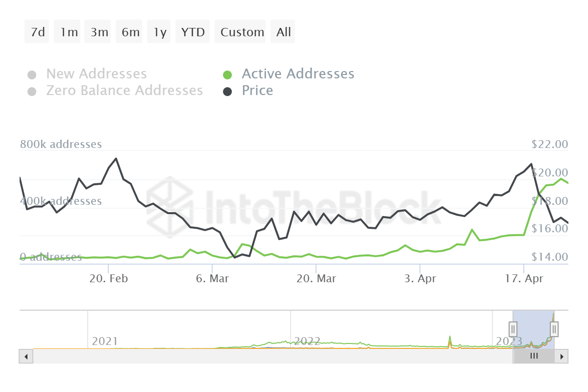Click the green Active Addresses legend dot
Viewport: 588px width, 392px height.
coord(227,75)
